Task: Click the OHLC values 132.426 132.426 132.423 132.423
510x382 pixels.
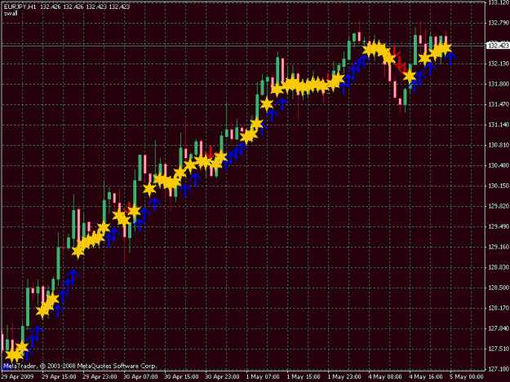Action: 85,7
